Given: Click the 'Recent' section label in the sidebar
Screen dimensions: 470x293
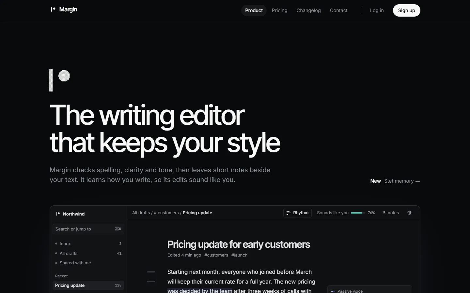Looking at the screenshot, I should click(61, 276).
